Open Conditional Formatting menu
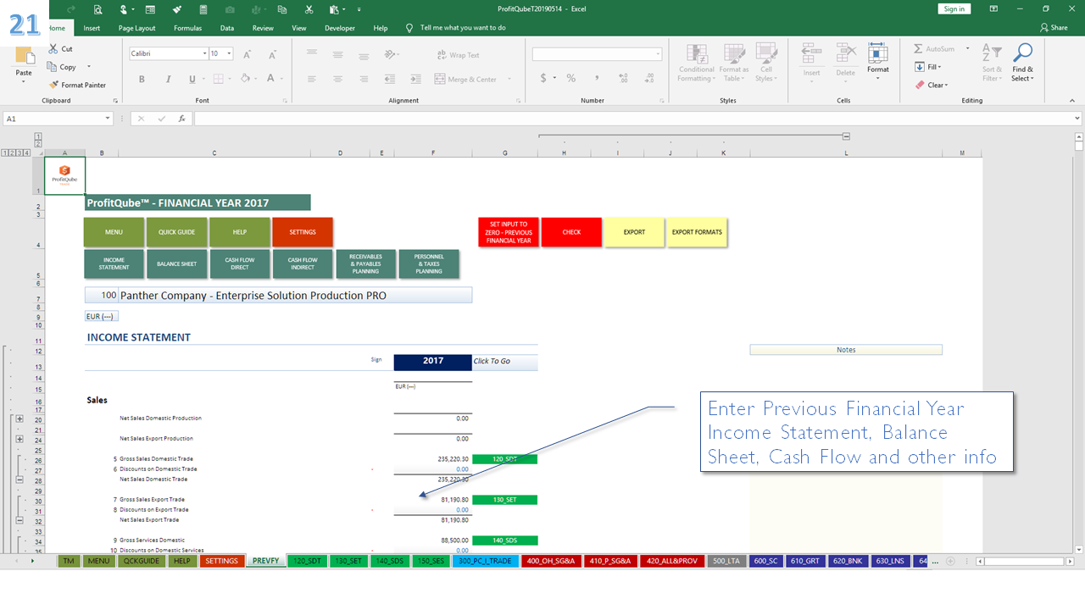 697,63
